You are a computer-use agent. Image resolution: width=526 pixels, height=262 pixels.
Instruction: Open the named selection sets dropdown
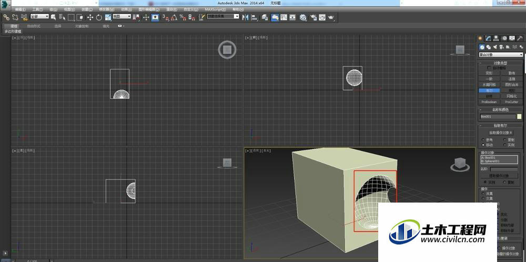[223, 16]
